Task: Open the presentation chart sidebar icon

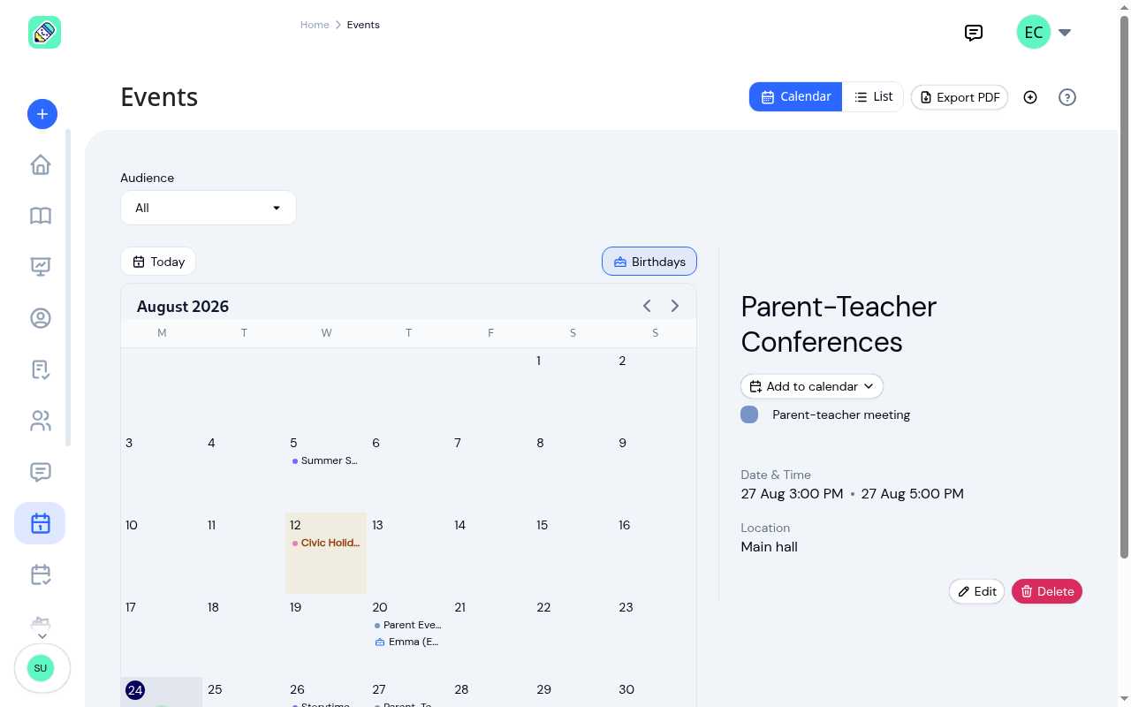Action: [41, 267]
